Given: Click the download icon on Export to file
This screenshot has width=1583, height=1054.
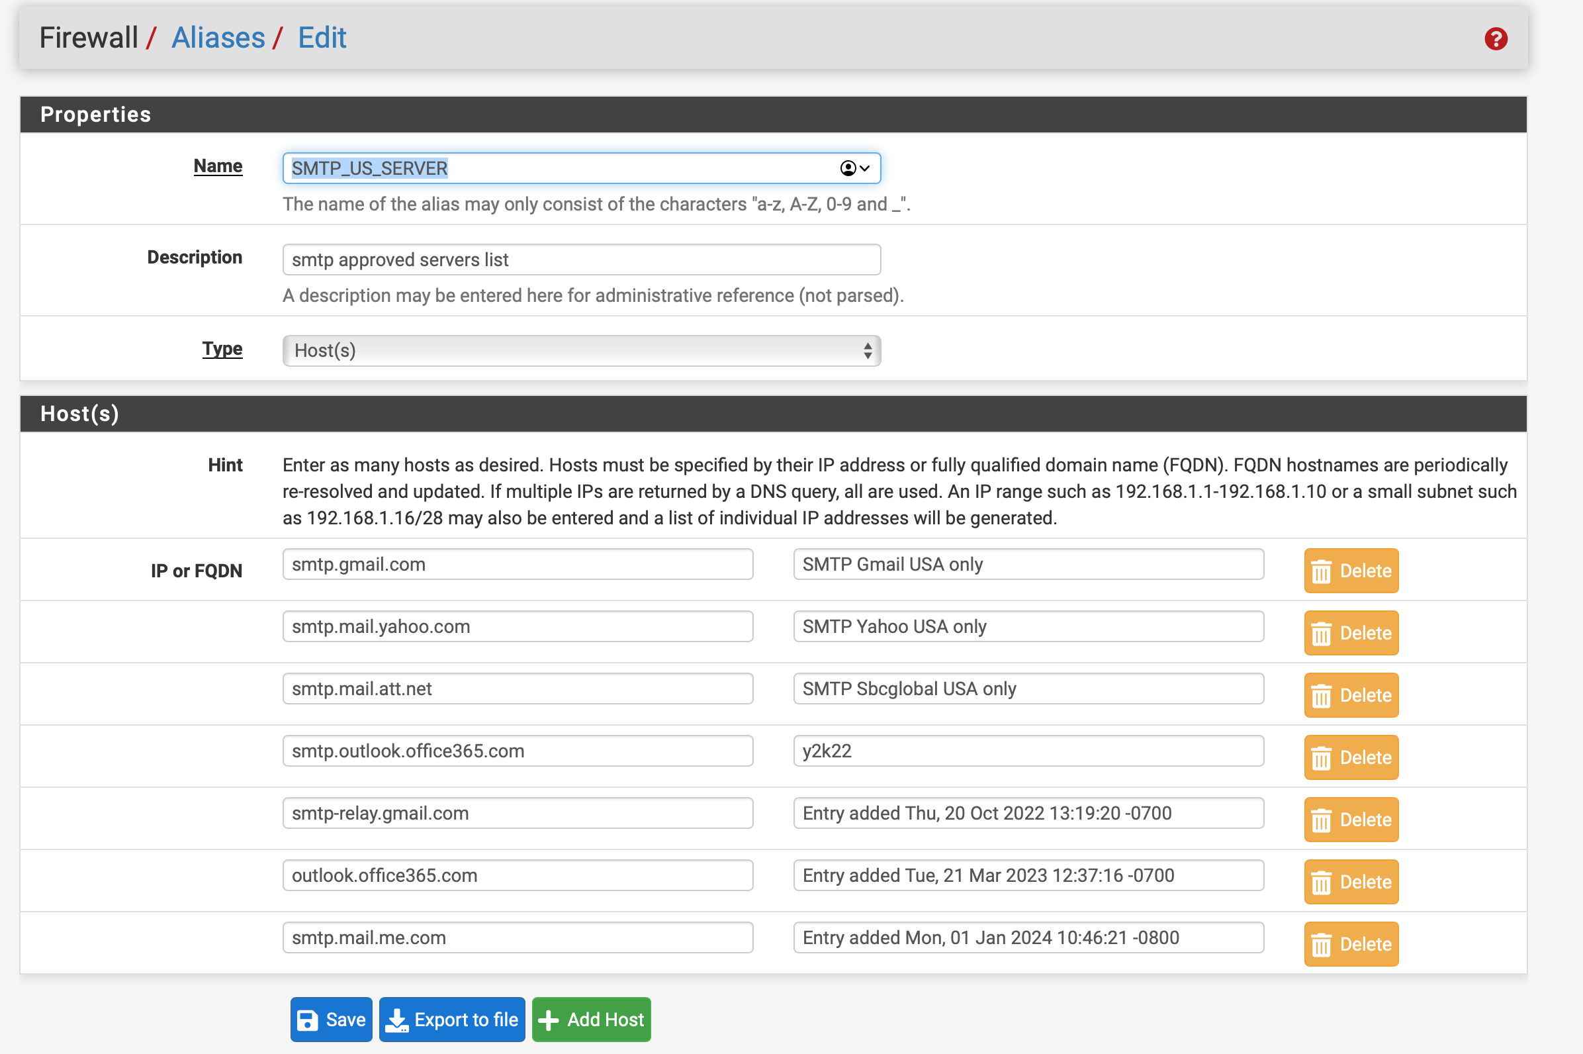Looking at the screenshot, I should [397, 1020].
